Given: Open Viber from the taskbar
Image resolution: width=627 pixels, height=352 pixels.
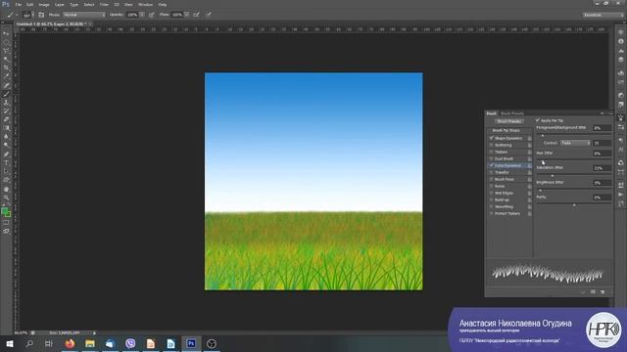Looking at the screenshot, I should pos(130,343).
